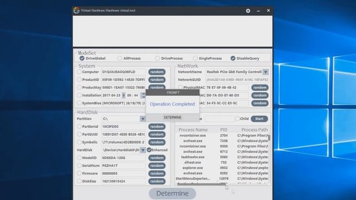Click the process name input field
Viewport: 356px width, 200px height.
(x=219, y=118)
